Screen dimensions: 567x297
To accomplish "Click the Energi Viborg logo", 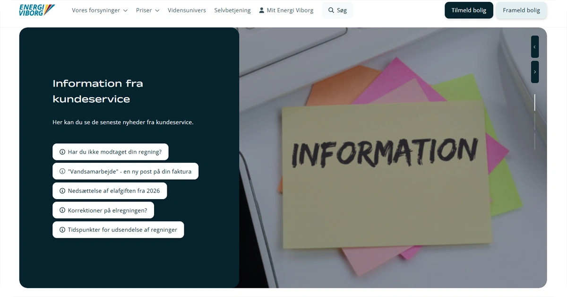I will (37, 10).
